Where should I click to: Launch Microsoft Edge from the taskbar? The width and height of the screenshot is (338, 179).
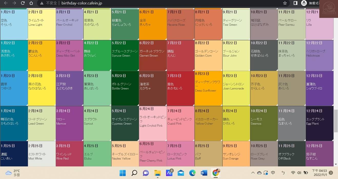pos(192,173)
